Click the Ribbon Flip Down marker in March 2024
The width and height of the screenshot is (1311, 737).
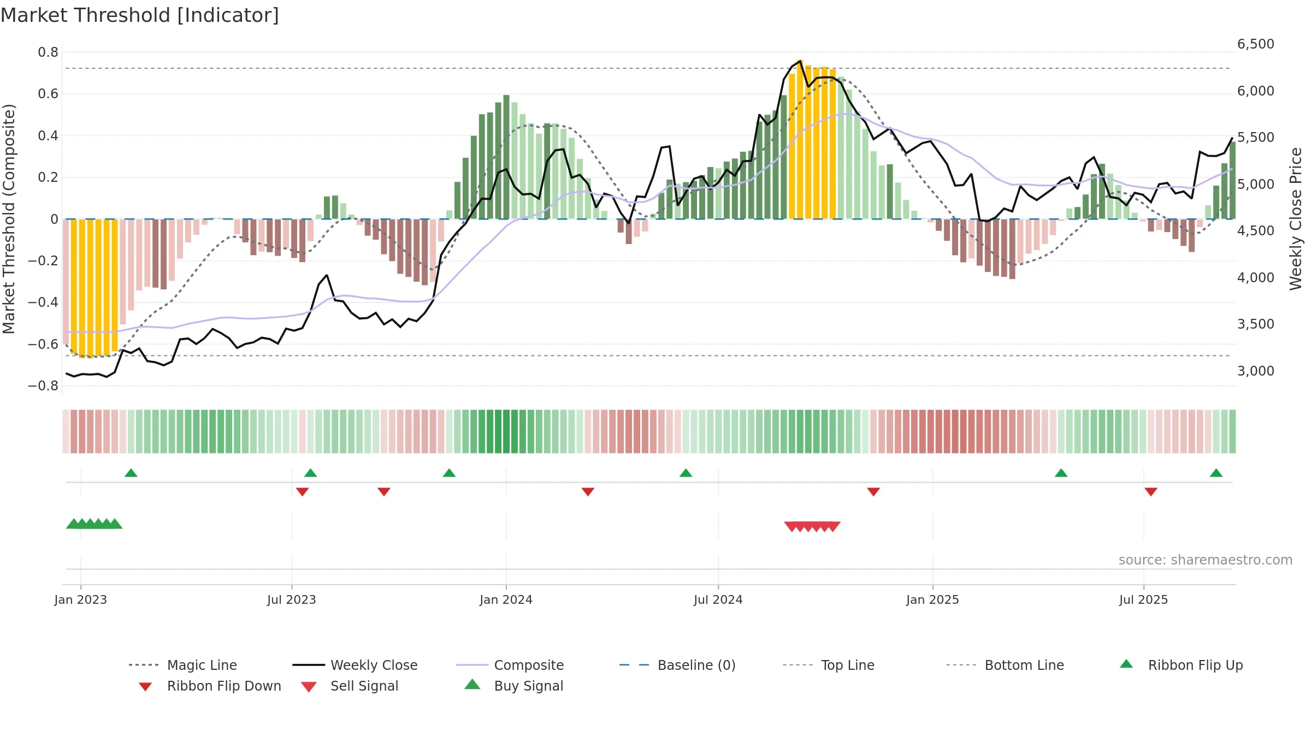[588, 492]
